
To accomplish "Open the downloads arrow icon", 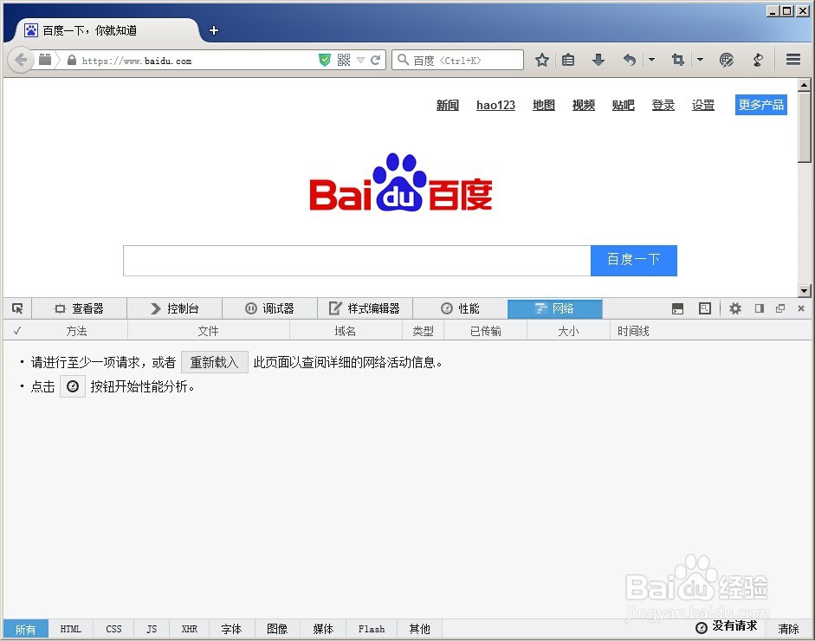I will coord(598,61).
